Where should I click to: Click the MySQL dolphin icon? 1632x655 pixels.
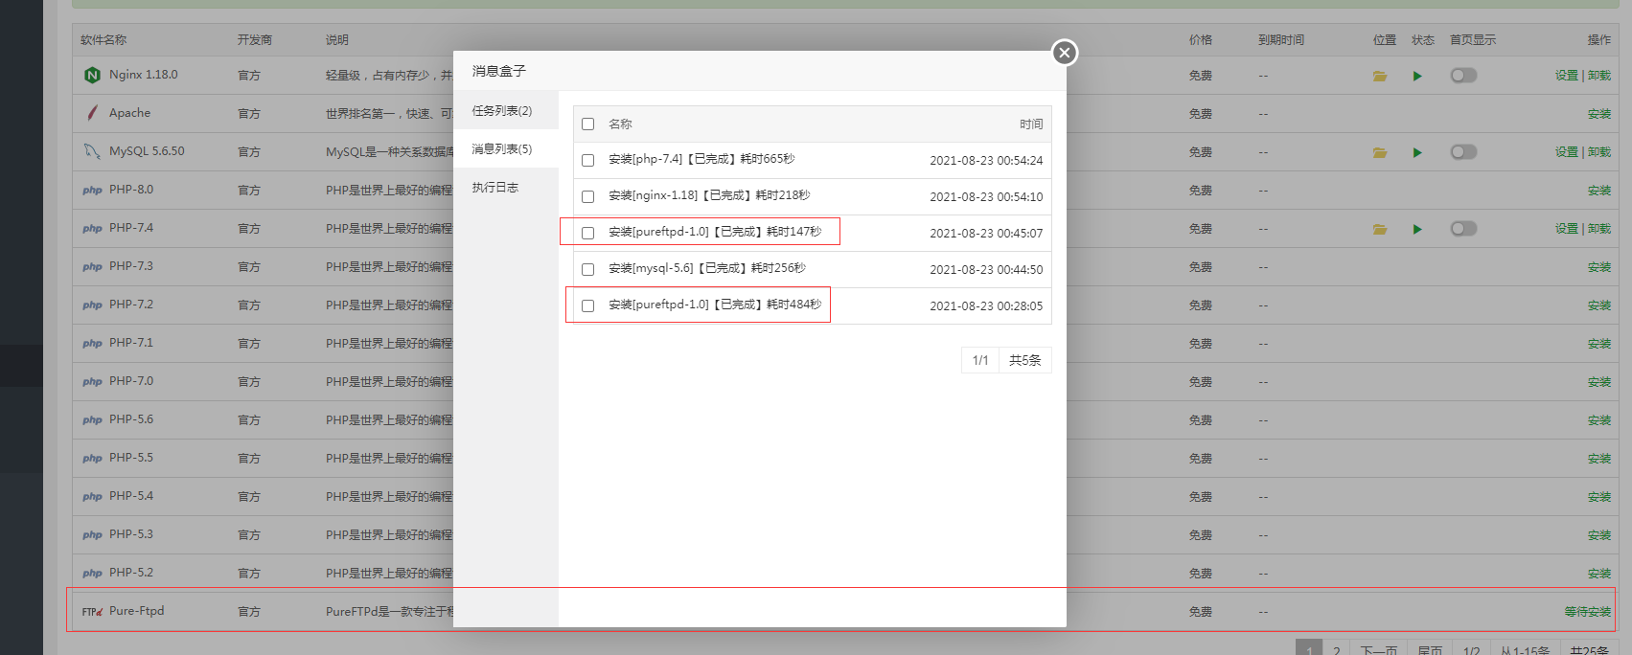pos(92,151)
